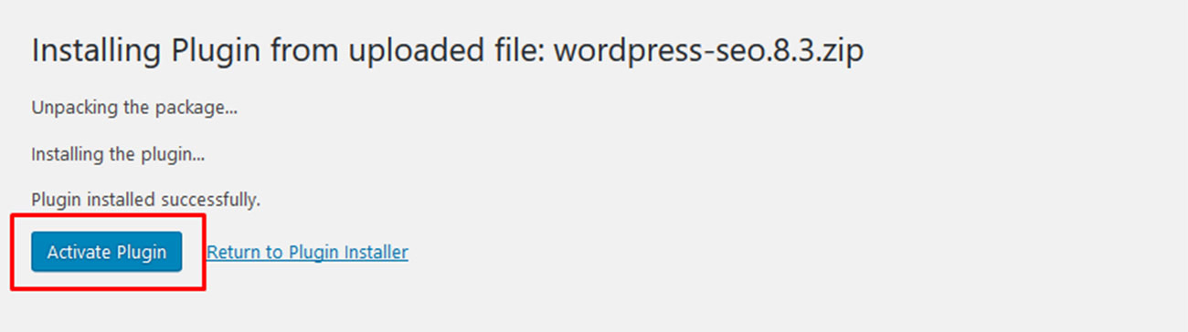Follow the underlined Return to Plugin Installer link
This screenshot has height=332, width=1188.
point(308,252)
